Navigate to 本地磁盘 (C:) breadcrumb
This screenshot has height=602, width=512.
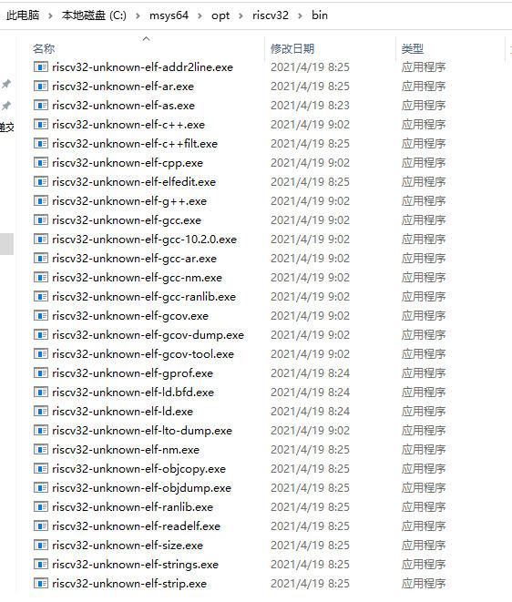[x=94, y=15]
